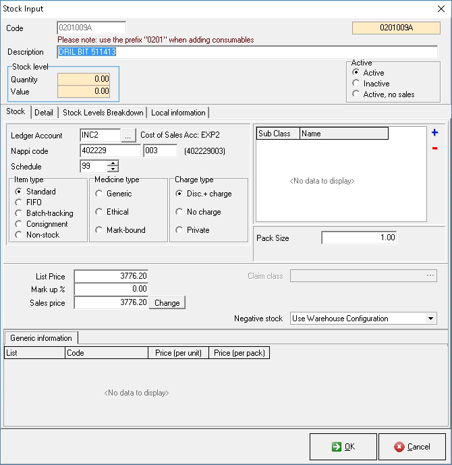Switch to the Detail tab
The width and height of the screenshot is (452, 465).
(x=44, y=113)
